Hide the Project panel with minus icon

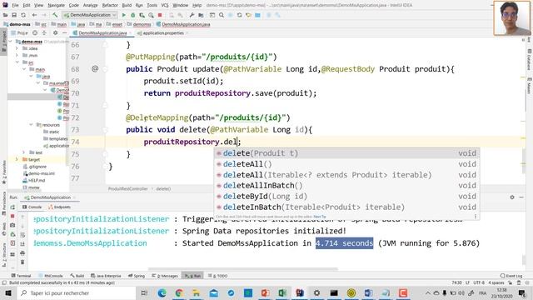[x=64, y=33]
